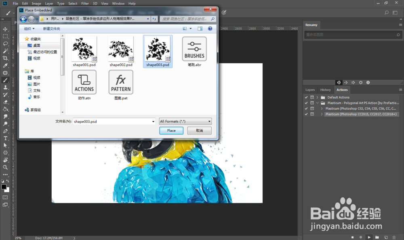
Task: Open the Window menu
Action: (118, 4)
